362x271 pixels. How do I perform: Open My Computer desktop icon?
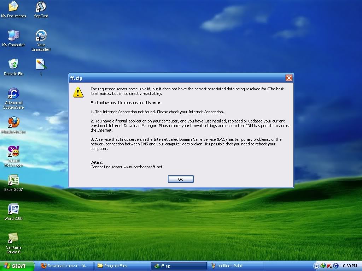pyautogui.click(x=13, y=38)
